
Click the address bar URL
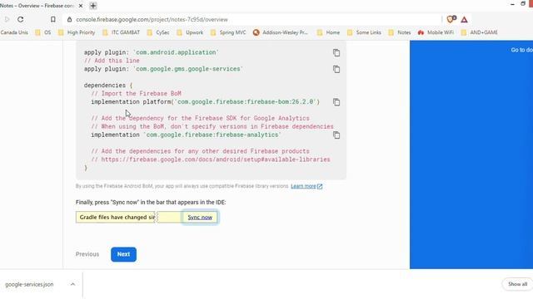tap(152, 20)
